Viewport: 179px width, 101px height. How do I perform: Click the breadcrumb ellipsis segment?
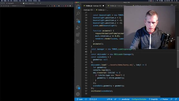pos(107,10)
